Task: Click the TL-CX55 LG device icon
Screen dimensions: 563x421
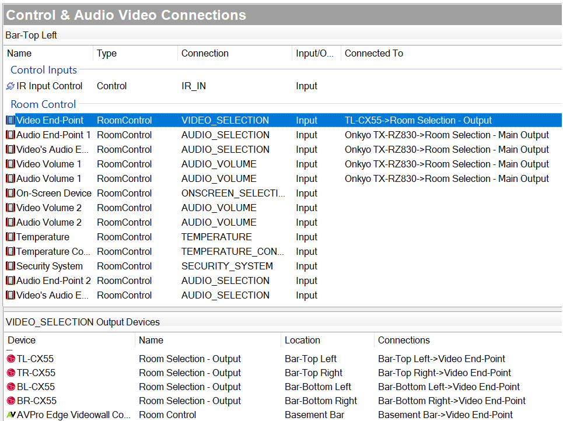Action: pyautogui.click(x=11, y=359)
